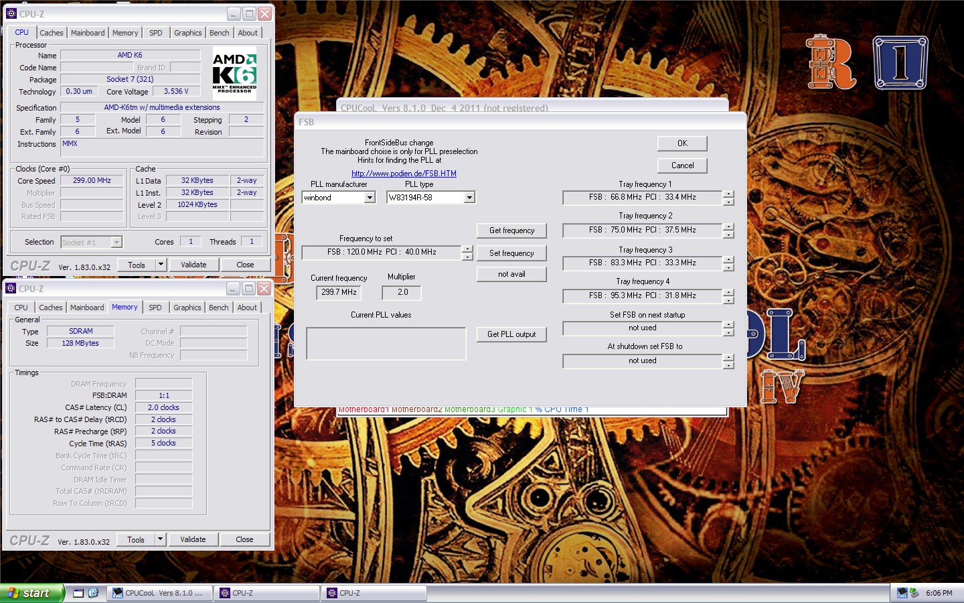Click the AMD K6 processor logo
This screenshot has height=603, width=964.
click(x=234, y=74)
